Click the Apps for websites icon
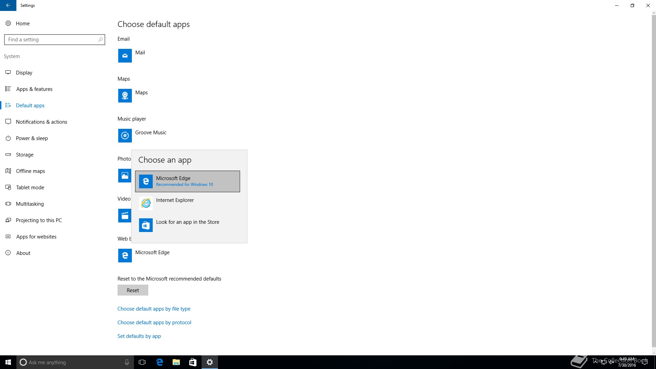Screen dimensions: 656x369 click(x=8, y=236)
